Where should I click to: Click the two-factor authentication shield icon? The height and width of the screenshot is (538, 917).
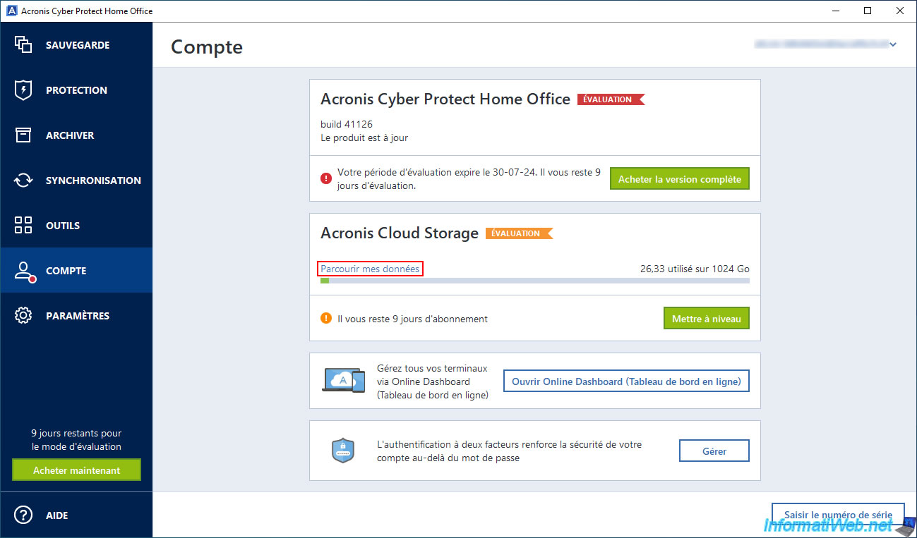342,451
